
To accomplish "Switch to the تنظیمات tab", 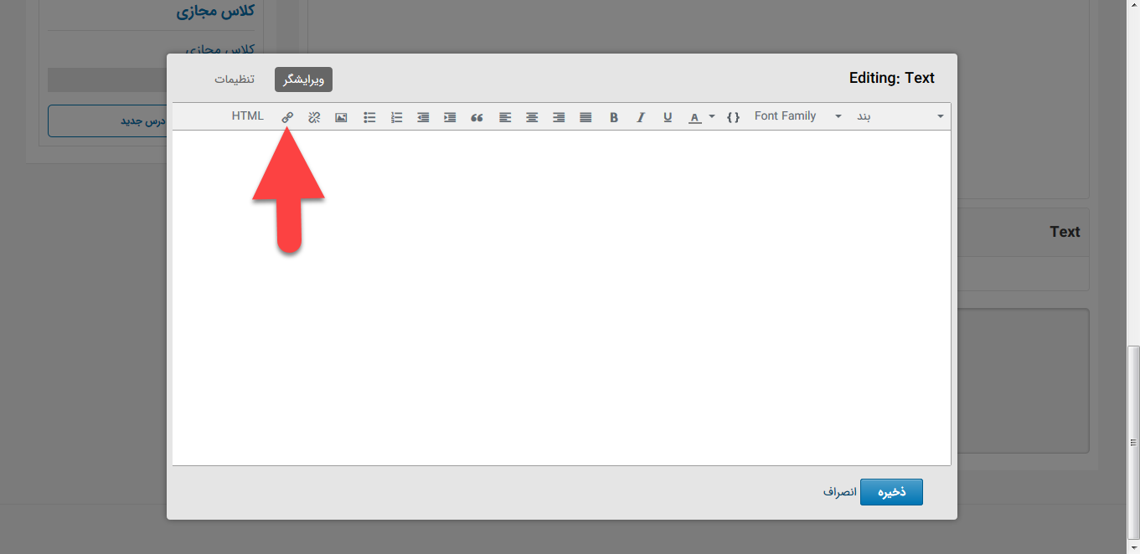I will point(235,80).
